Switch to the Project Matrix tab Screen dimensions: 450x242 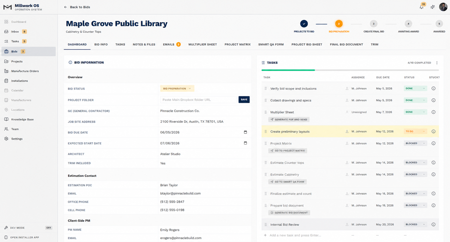238,44
